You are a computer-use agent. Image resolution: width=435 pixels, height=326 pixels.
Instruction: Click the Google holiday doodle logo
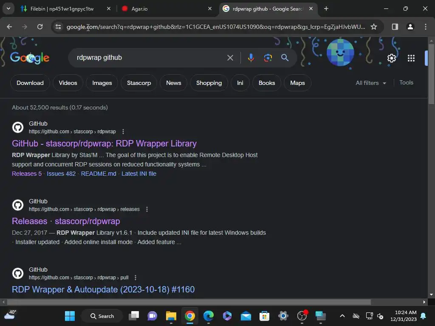click(30, 58)
